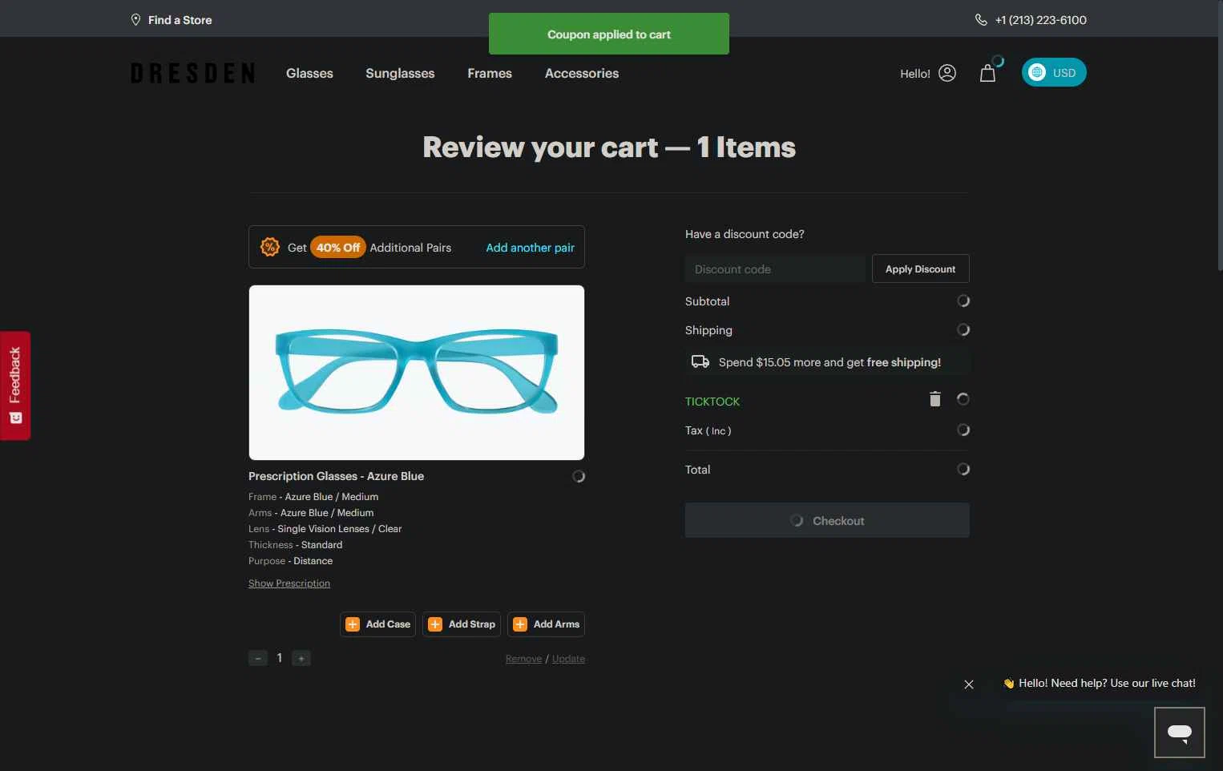This screenshot has width=1223, height=771.
Task: Click the delivery truck icon
Action: click(x=700, y=361)
